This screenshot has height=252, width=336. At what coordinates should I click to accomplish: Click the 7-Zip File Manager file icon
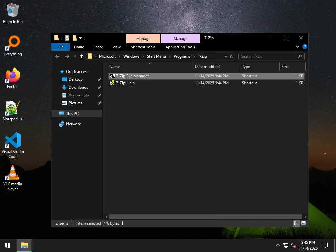click(x=112, y=76)
